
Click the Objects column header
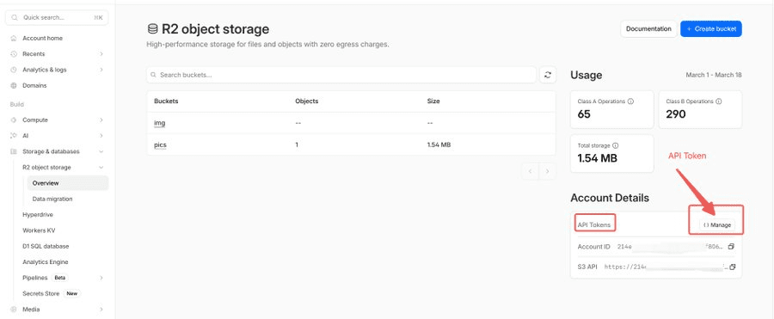(306, 101)
